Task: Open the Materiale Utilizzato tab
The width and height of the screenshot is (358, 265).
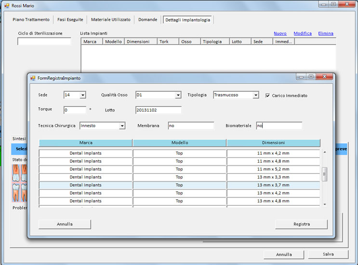Action: pyautogui.click(x=110, y=20)
